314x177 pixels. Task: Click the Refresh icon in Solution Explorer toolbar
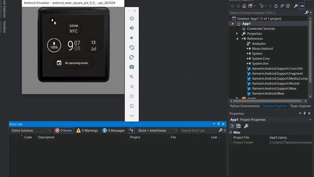pyautogui.click(x=276, y=6)
